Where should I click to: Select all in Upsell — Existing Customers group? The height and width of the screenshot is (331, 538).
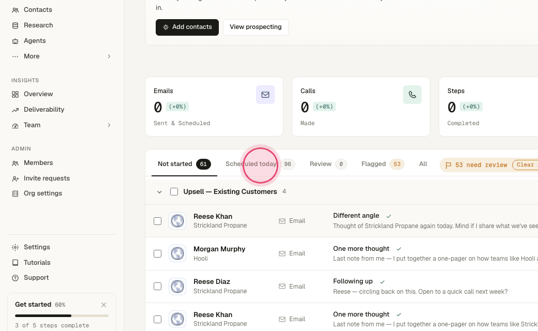(174, 191)
